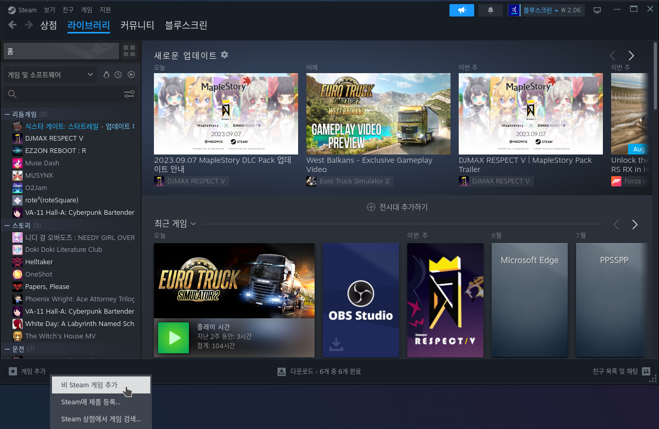Screen dimensions: 659x429
Task: Choose Steam에 제품 등록 menu item
Action: click(101, 402)
